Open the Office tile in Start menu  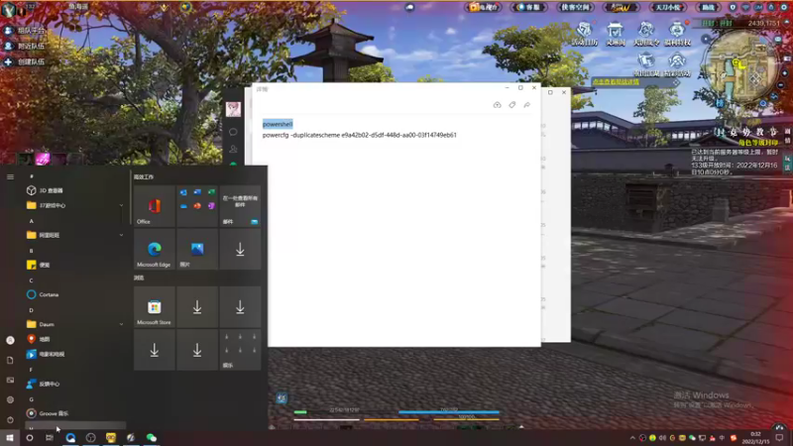pos(155,206)
